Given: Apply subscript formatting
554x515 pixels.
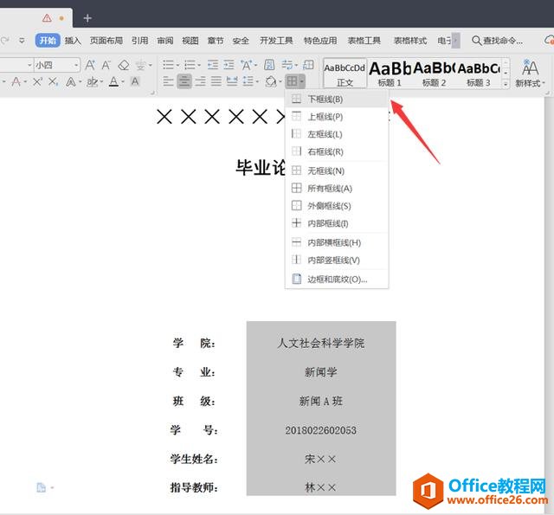Looking at the screenshot, I should tap(54, 82).
